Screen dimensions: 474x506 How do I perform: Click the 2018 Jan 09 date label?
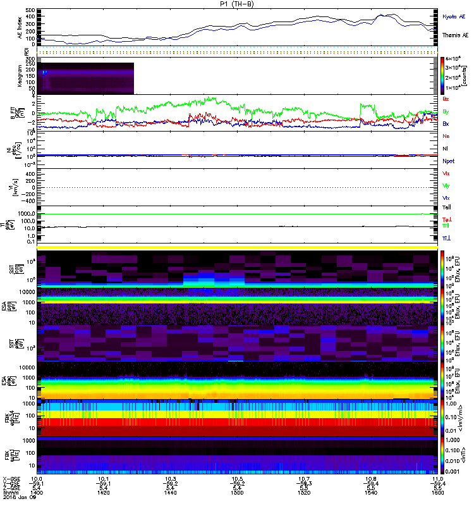[20, 497]
